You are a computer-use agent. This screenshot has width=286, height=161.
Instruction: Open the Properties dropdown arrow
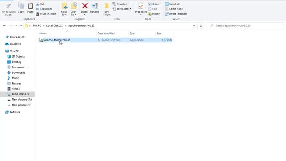(141, 15)
